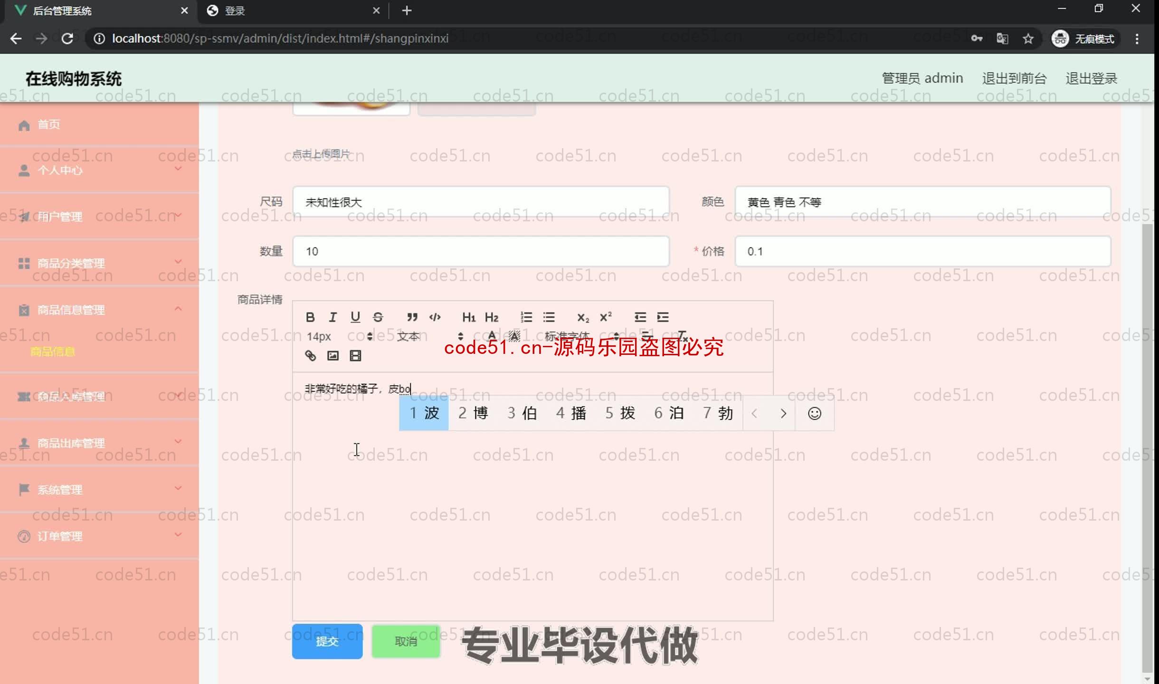This screenshot has height=684, width=1159.
Task: Insert a hyperlink in editor
Action: tap(310, 356)
